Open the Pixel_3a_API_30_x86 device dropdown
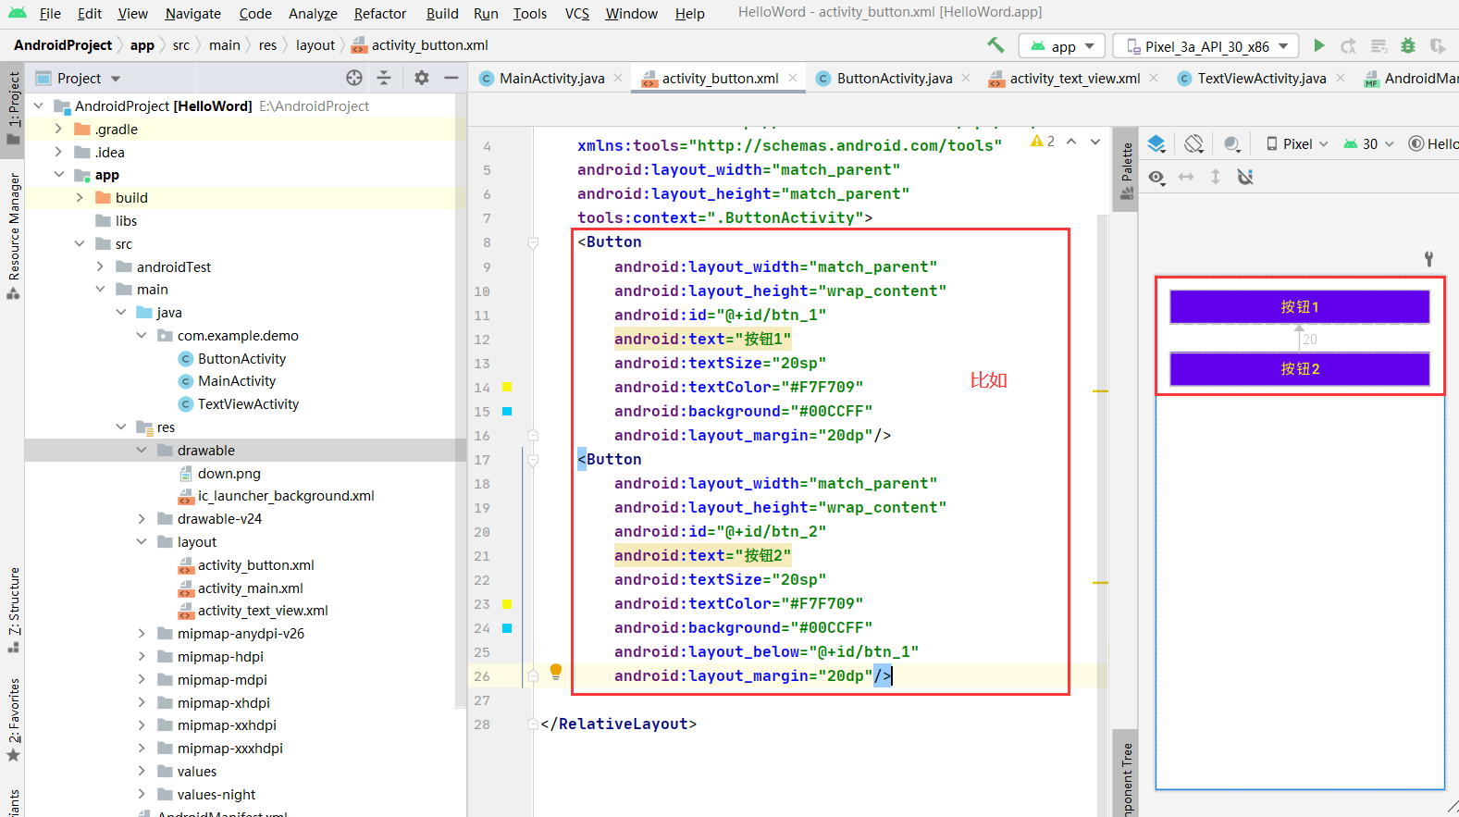Viewport: 1459px width, 817px height. (1206, 46)
